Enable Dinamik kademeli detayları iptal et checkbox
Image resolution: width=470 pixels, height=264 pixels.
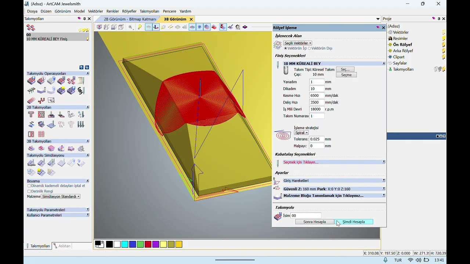tap(29, 186)
